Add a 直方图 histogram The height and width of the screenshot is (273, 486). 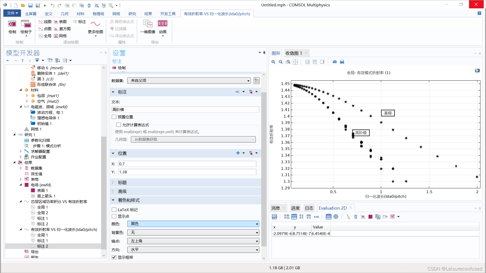pos(62,29)
